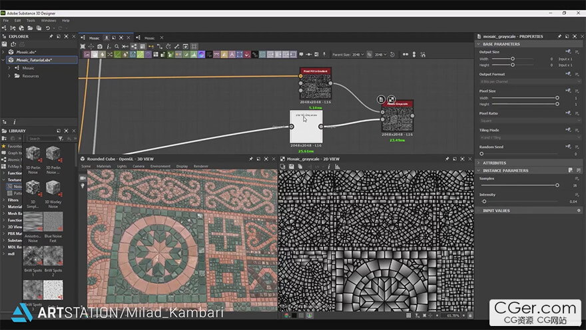Screen dimensions: 586x330
Task: Toggle the width/height ratio lock icon
Action: pos(369,55)
